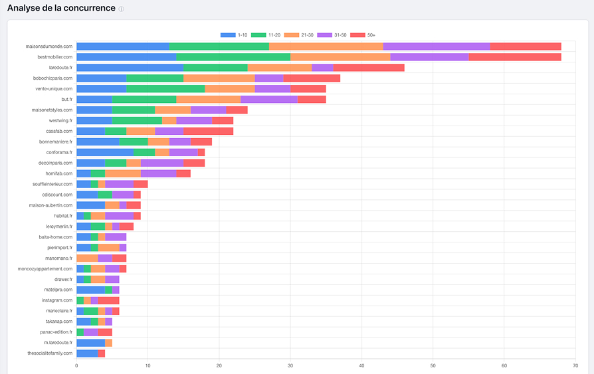Toggle the 50+ red legend swatch
The image size is (594, 374).
[x=357, y=35]
